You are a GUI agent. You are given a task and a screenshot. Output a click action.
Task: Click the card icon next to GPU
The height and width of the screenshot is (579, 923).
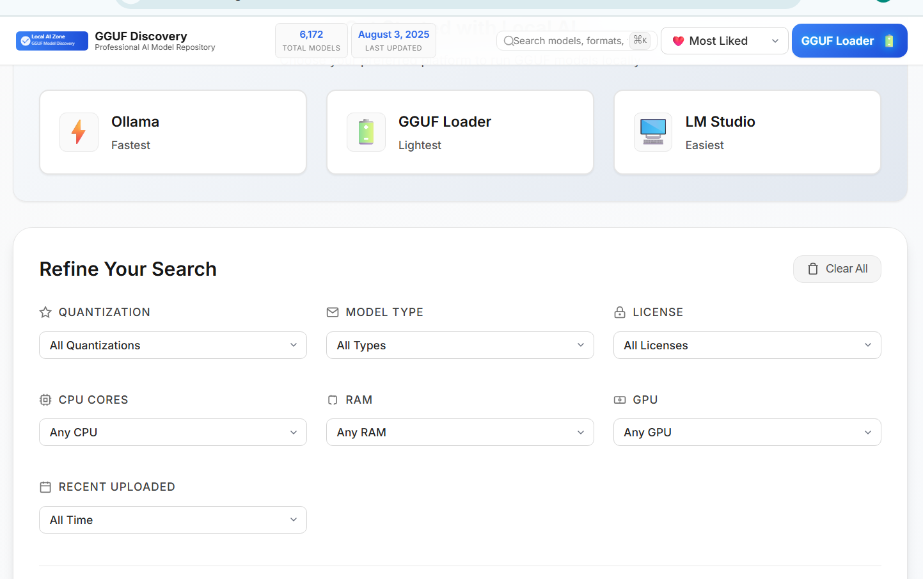tap(620, 400)
